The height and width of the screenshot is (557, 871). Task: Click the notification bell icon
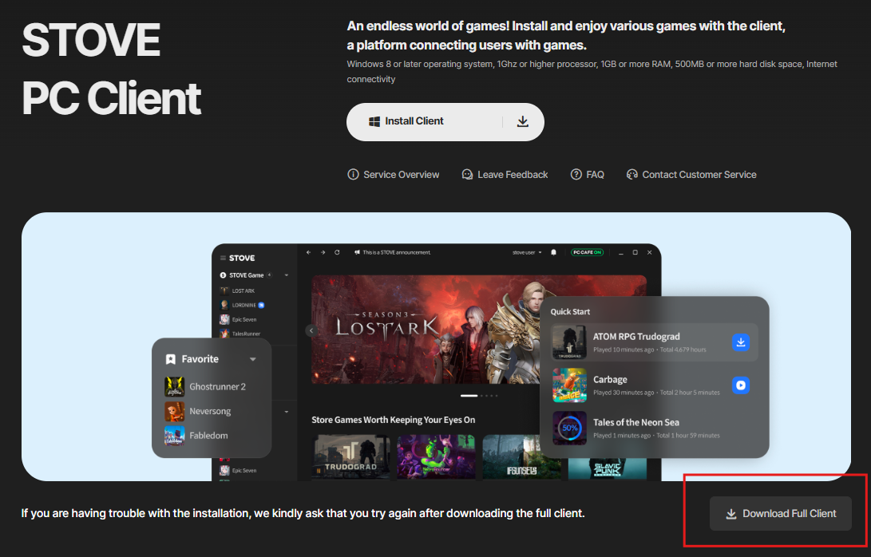pyautogui.click(x=554, y=252)
